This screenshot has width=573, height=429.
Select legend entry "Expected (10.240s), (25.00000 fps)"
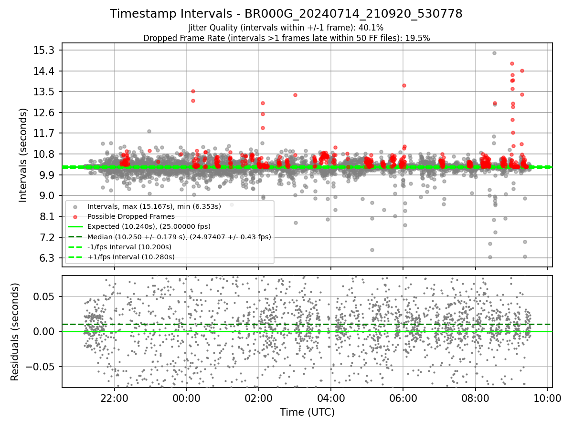pyautogui.click(x=149, y=226)
